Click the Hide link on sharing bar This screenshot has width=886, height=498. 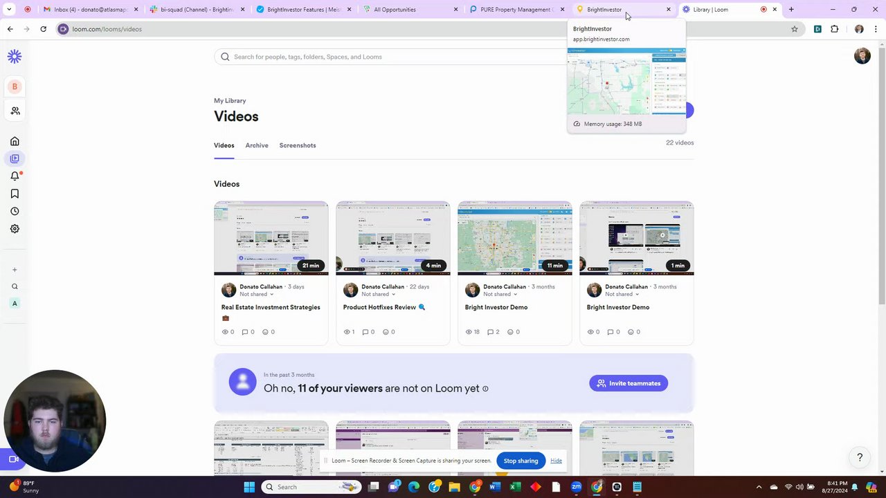click(556, 461)
